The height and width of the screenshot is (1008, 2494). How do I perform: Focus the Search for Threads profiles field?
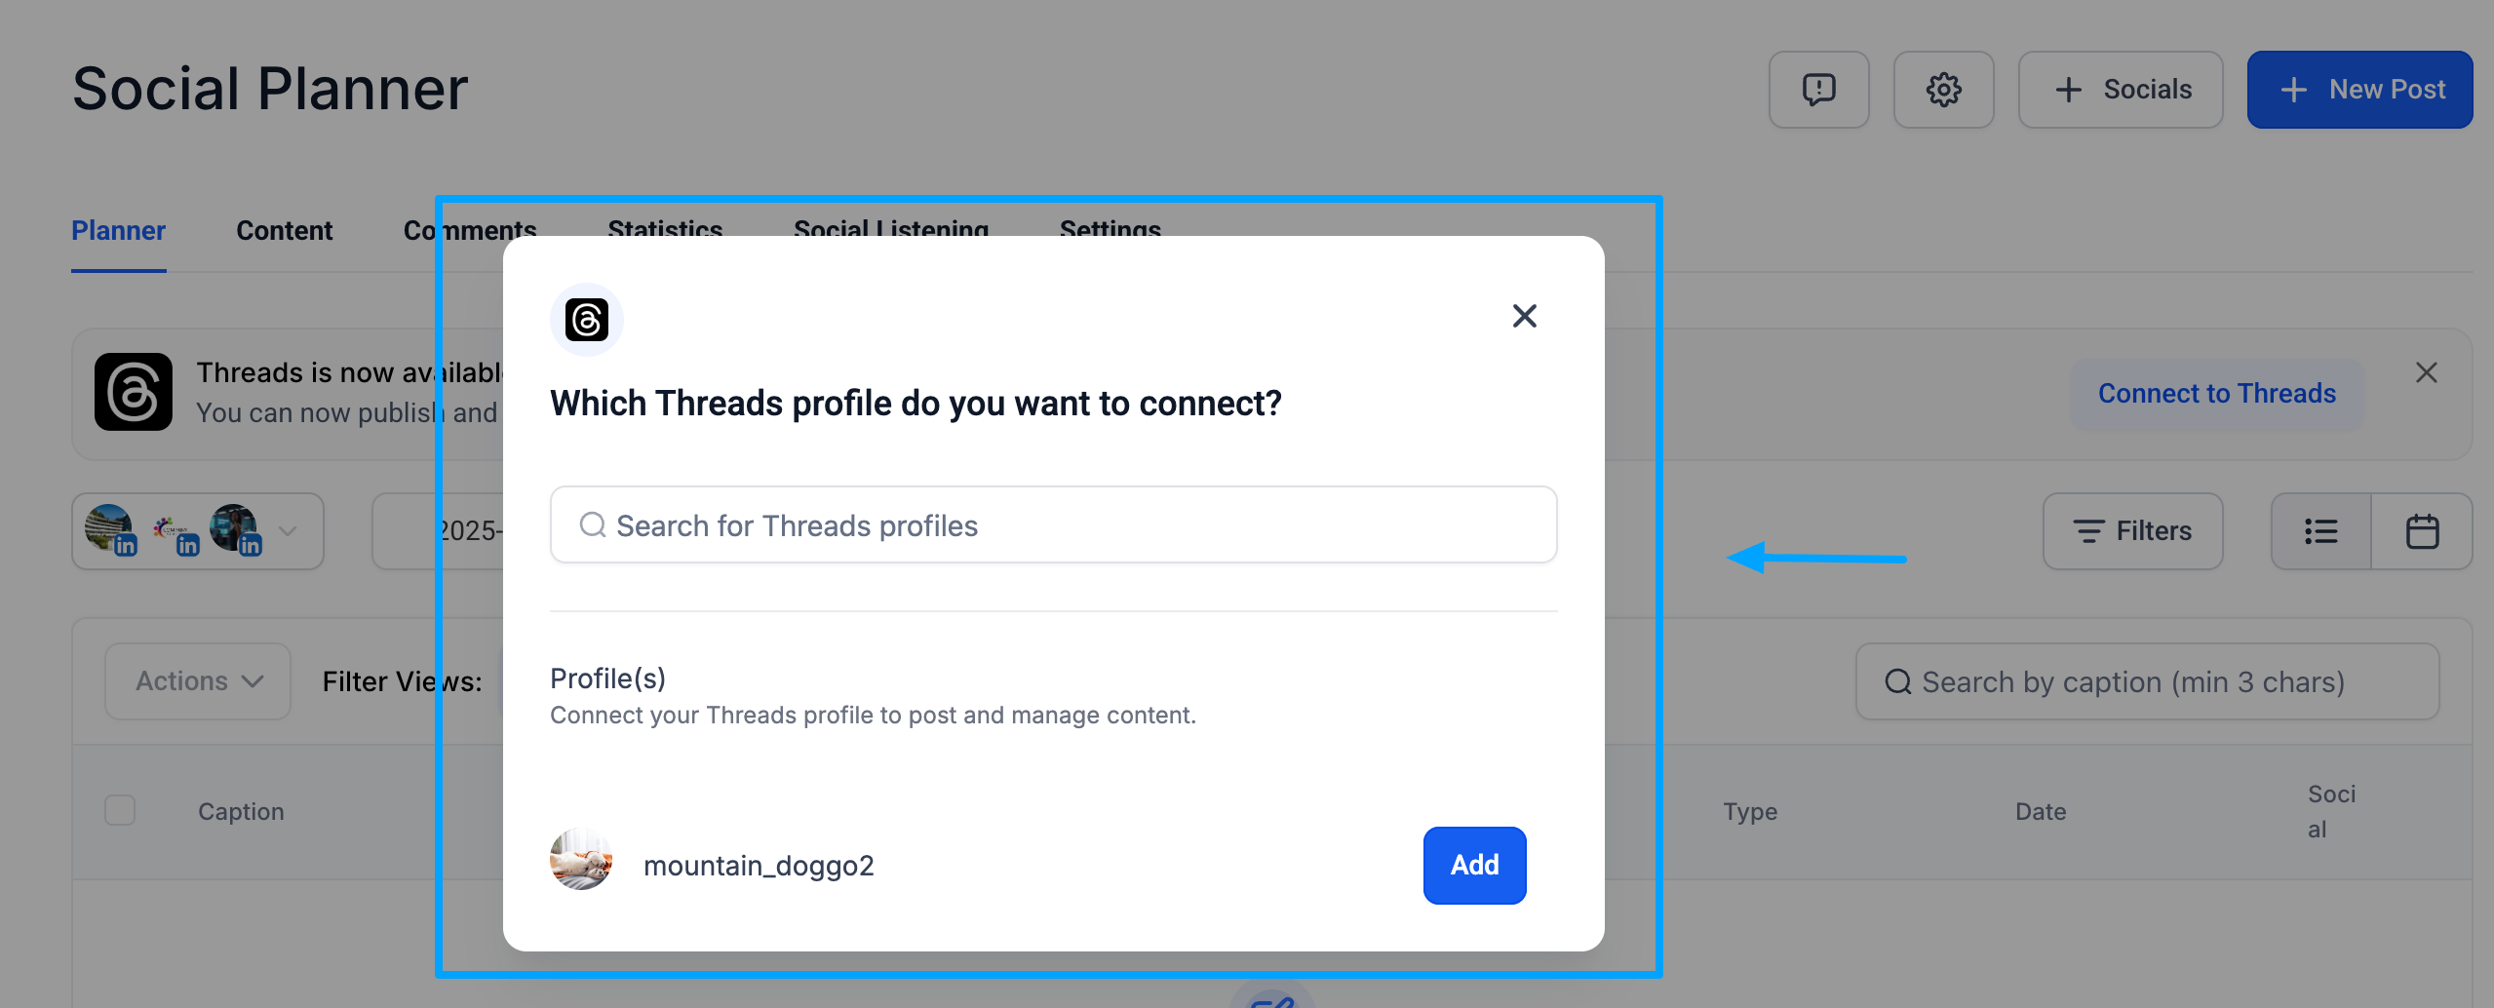[1054, 524]
